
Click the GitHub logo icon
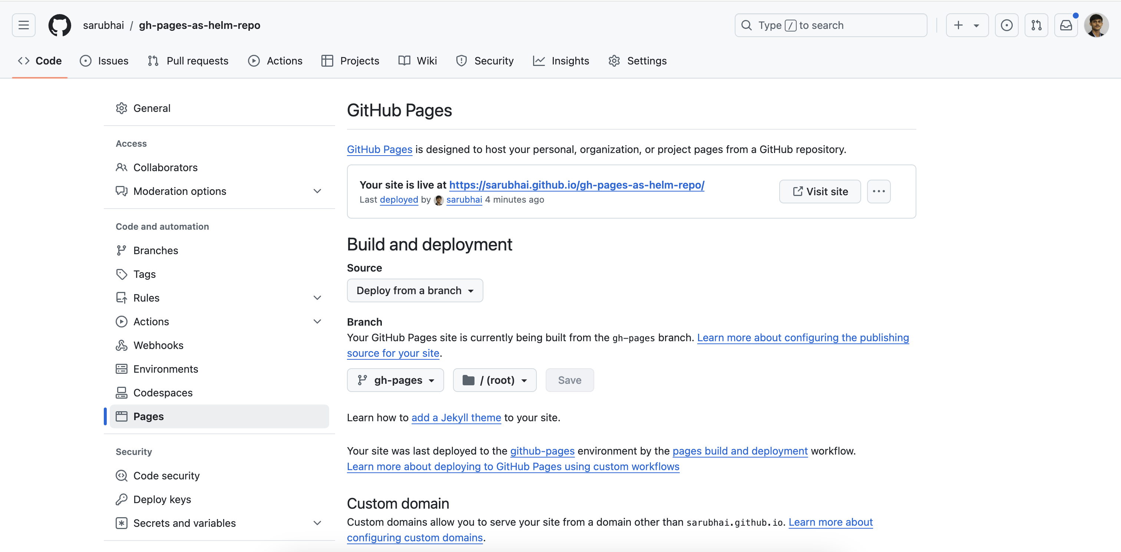[60, 25]
